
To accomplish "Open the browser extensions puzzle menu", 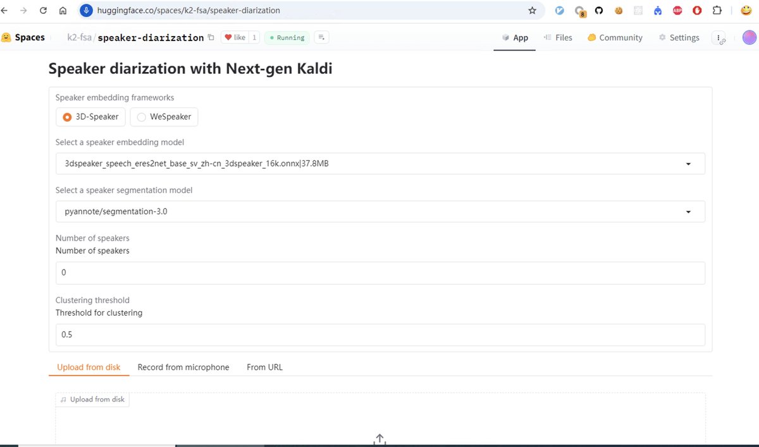I will (x=717, y=11).
